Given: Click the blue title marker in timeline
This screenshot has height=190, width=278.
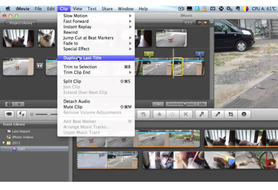Looking at the screenshot, I should [x=200, y=54].
